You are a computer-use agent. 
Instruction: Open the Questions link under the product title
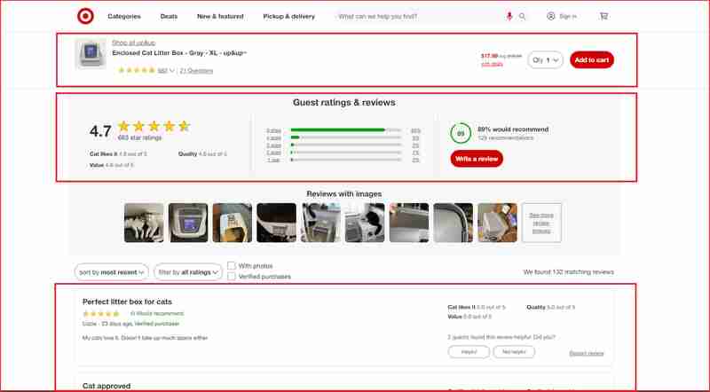[196, 71]
